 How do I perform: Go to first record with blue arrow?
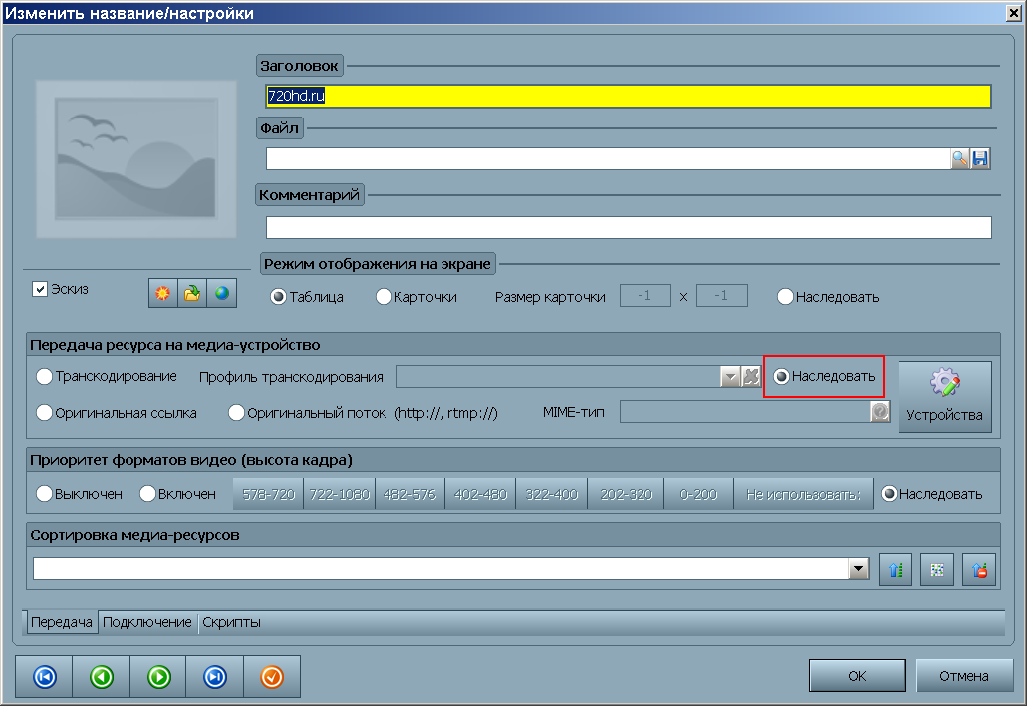[45, 677]
